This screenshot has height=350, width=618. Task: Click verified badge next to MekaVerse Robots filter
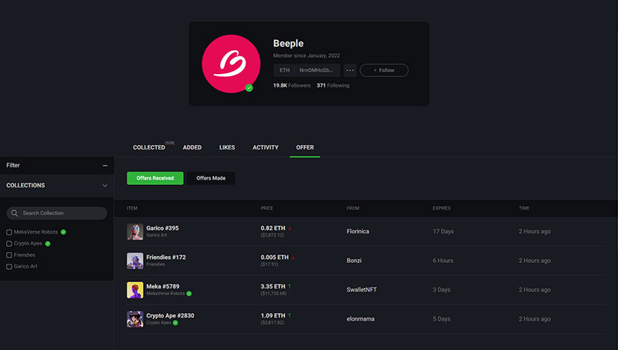pos(63,232)
